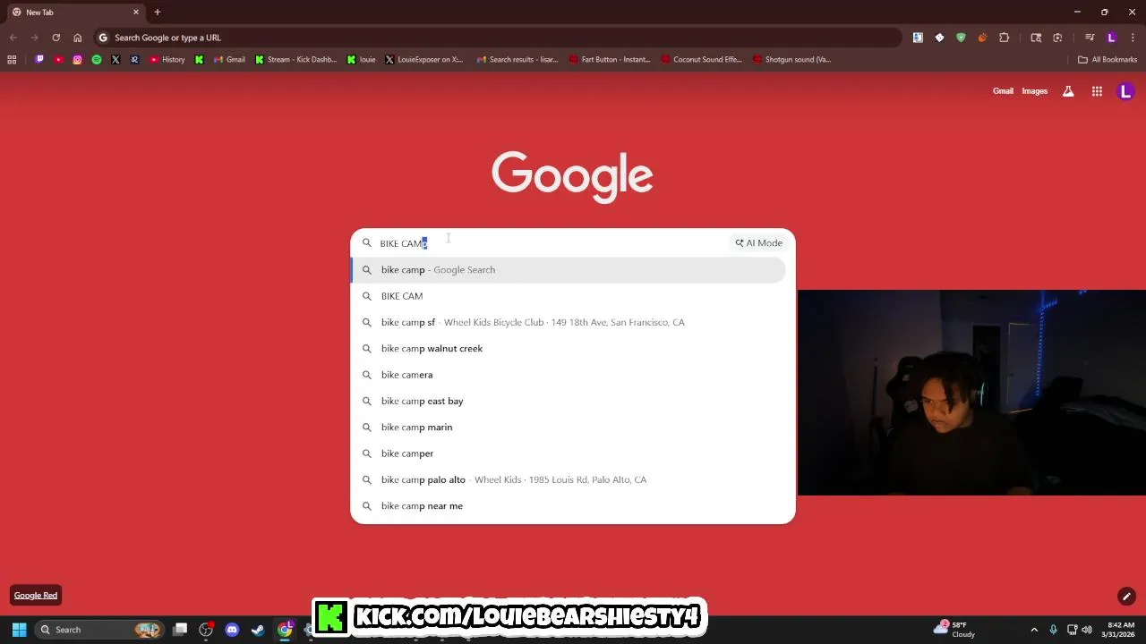Open the Instagram bookmark icon
This screenshot has height=644, width=1146.
(x=78, y=60)
